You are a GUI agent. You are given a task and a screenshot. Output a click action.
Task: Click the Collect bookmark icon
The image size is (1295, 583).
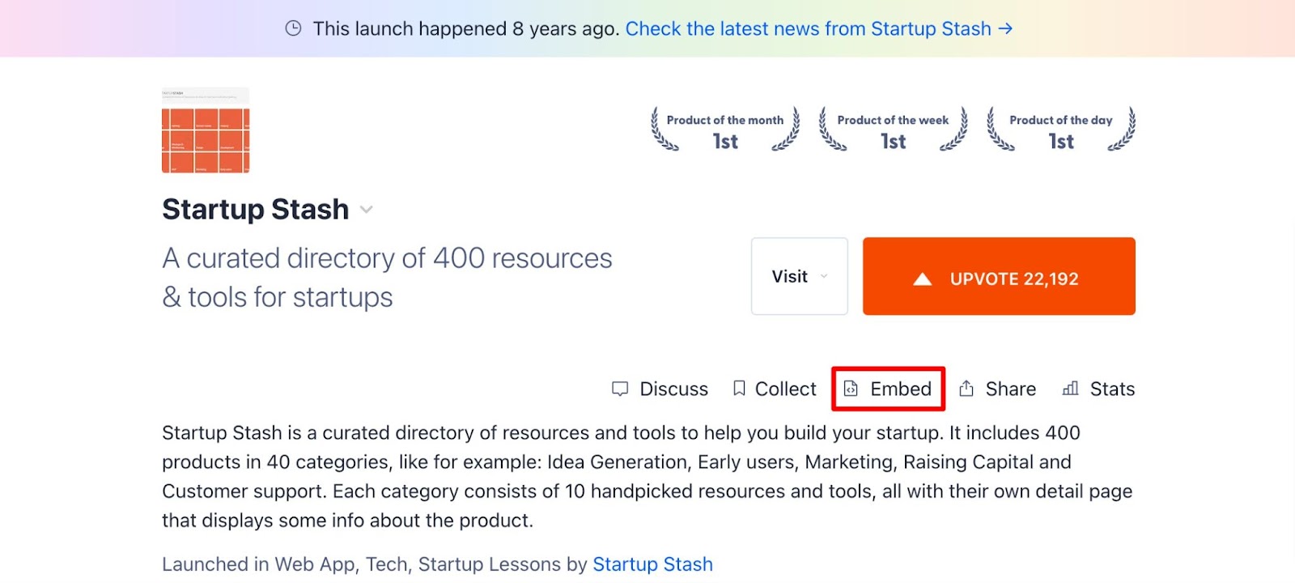[739, 389]
